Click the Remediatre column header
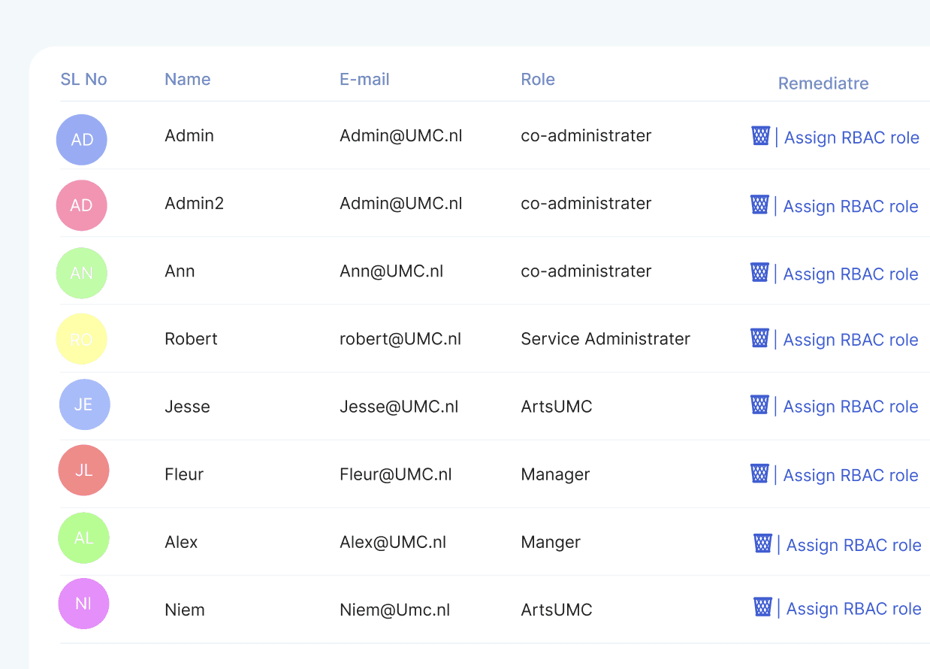 click(823, 83)
